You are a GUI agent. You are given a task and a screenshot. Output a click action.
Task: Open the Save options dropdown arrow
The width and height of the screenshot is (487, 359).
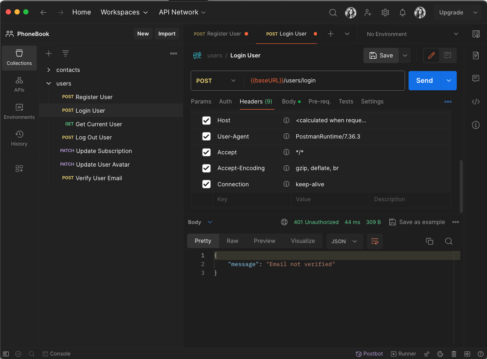tap(405, 55)
